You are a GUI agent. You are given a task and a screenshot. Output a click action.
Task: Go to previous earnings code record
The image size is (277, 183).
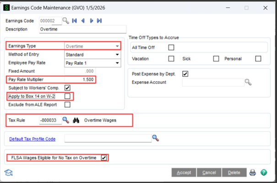[83, 21]
